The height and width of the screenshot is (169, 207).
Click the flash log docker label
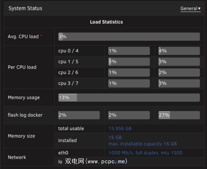(25, 115)
